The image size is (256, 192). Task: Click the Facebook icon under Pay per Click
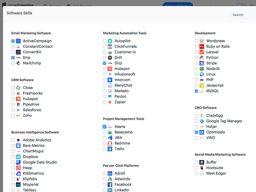click(x=110, y=185)
